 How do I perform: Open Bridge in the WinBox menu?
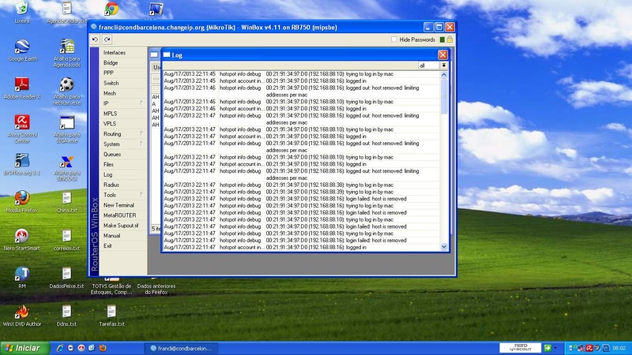click(111, 63)
